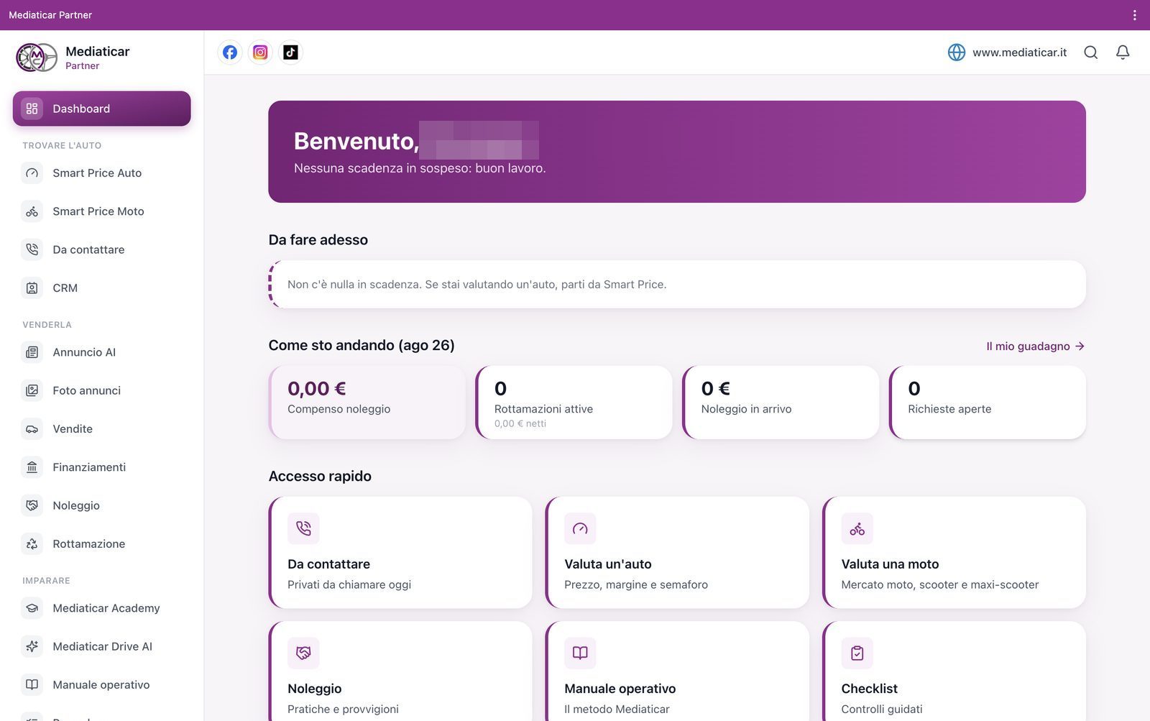Viewport: 1150px width, 721px height.
Task: Open the Da contattare quick access card
Action: coord(400,552)
